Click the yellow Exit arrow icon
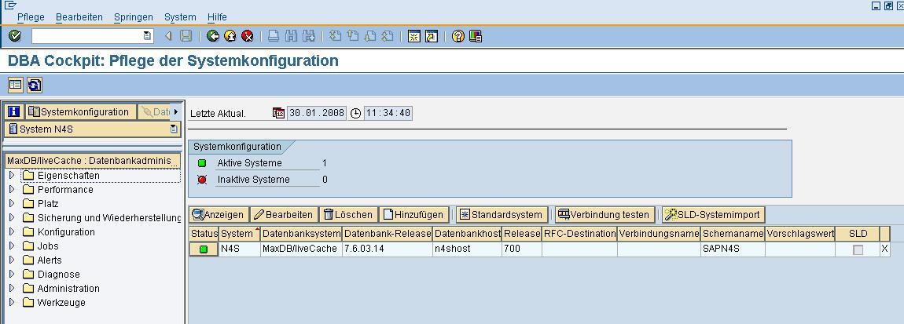Image resolution: width=904 pixels, height=324 pixels. (230, 36)
